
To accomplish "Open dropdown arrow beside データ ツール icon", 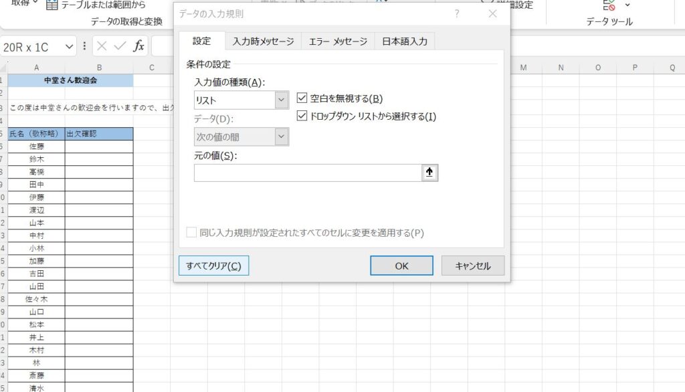I will 627,5.
